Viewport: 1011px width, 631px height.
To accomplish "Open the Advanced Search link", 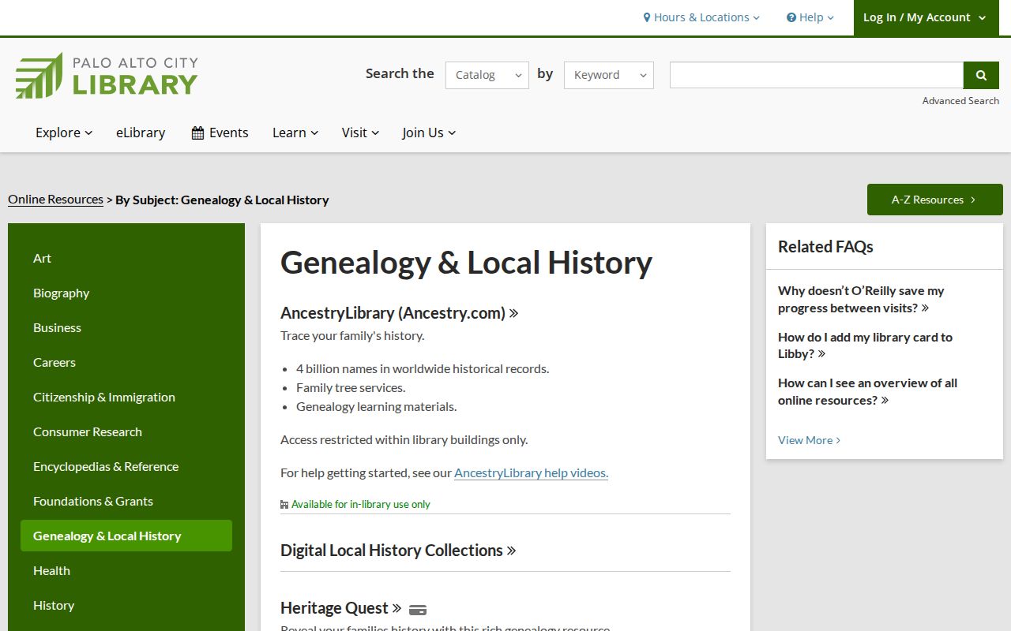I will tap(960, 101).
